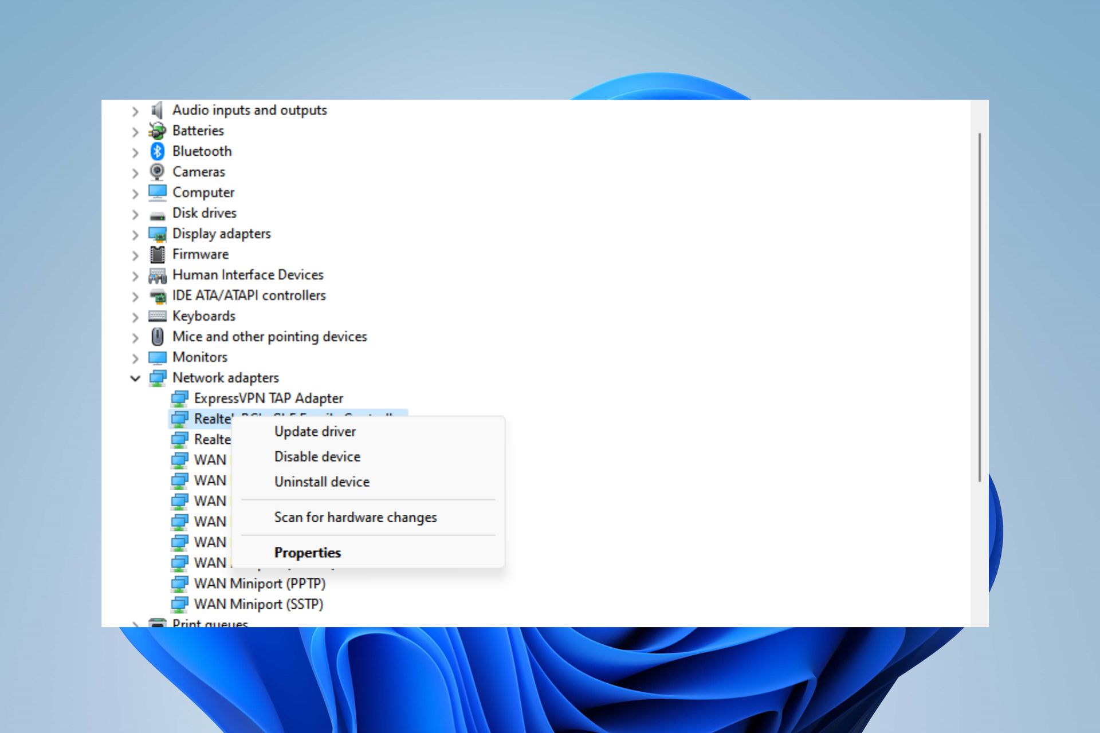Select the IDE ATA/ATAPI controllers label
Screen dimensions: 1100x733
[x=249, y=295]
